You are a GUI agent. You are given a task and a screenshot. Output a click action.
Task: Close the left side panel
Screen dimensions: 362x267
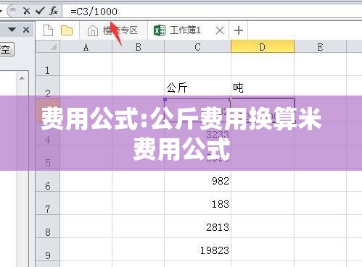[26, 30]
